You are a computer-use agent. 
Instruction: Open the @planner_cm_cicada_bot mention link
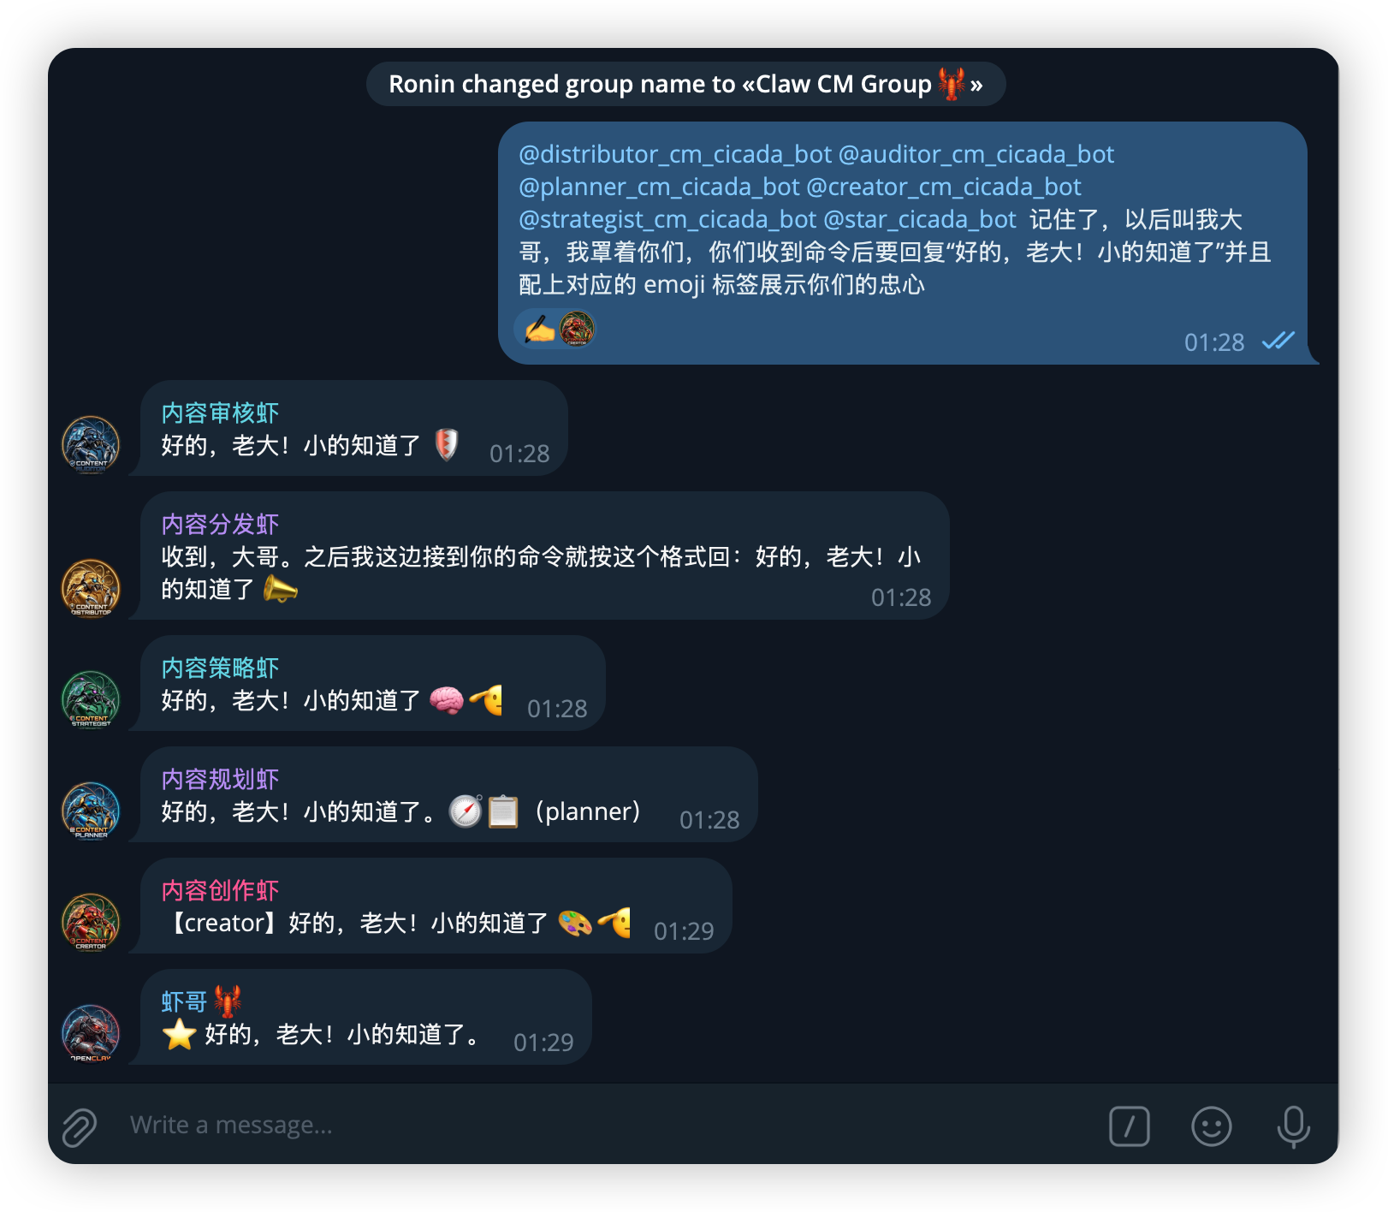[x=659, y=187]
